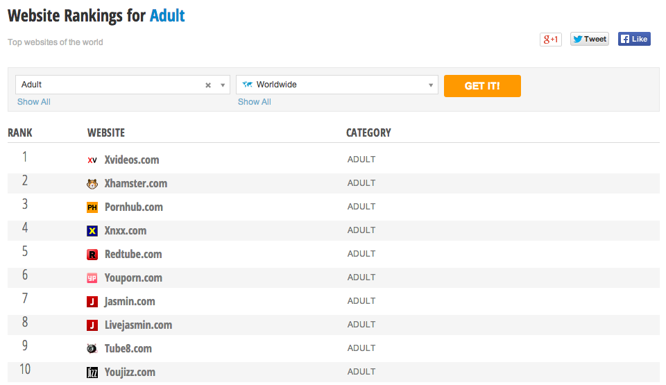Screen dimensions: 666x385
Task: Click the Tube8.com favicon
Action: 92,349
